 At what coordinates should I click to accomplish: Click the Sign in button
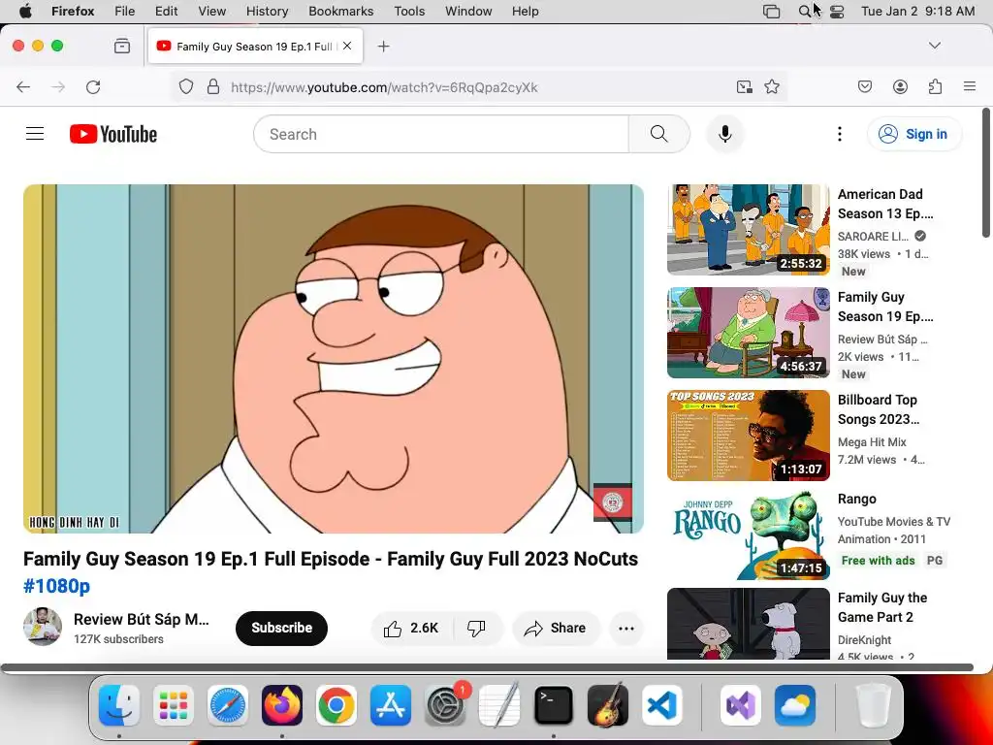coord(914,134)
